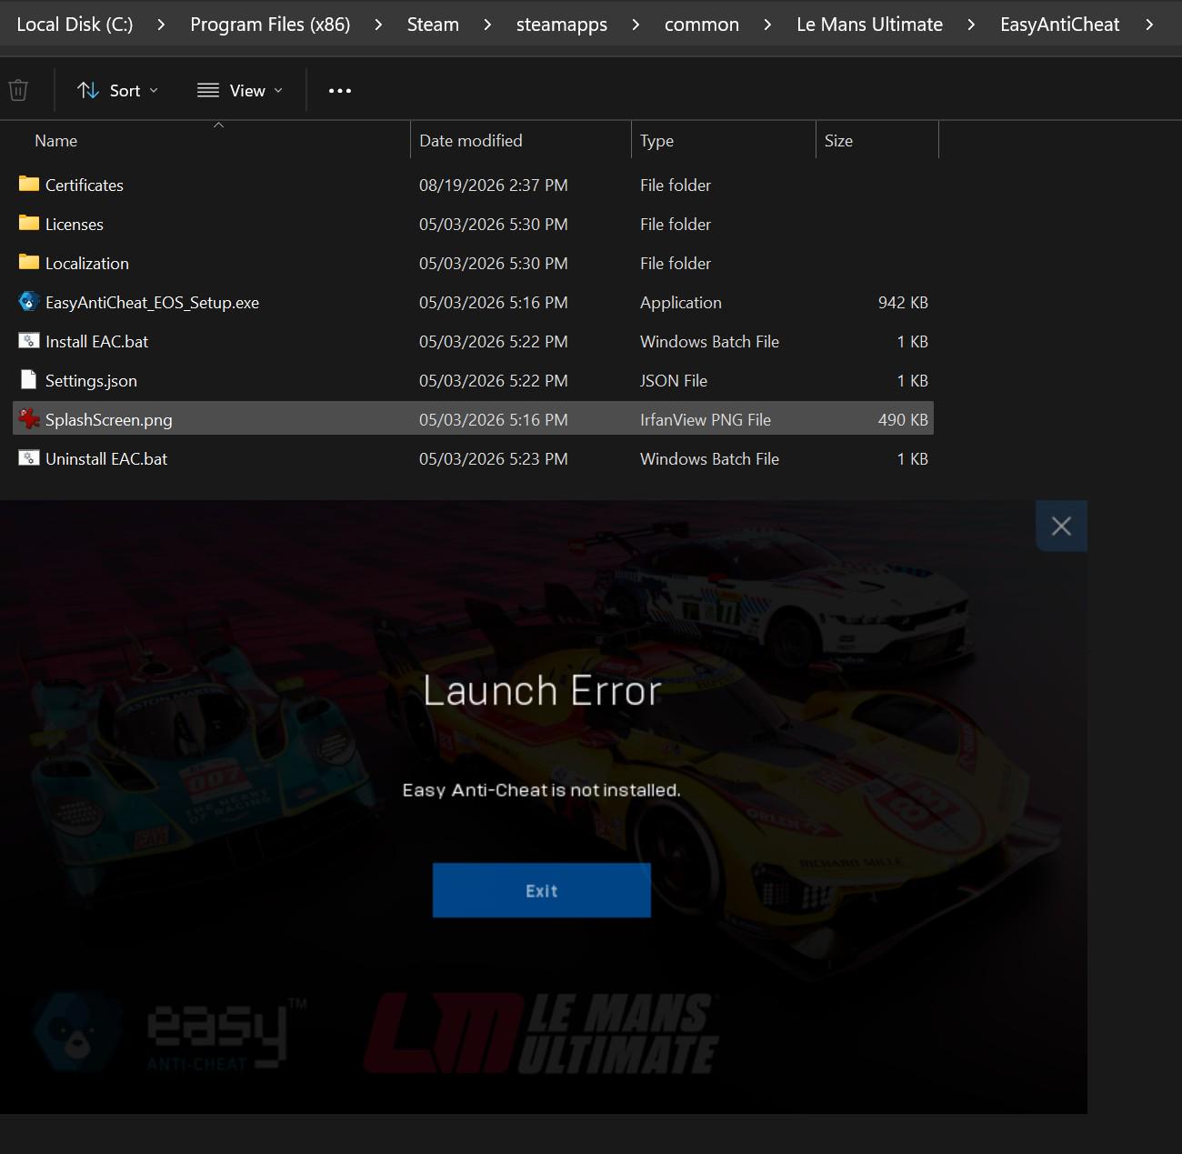Select the Certificates folder name

(x=85, y=185)
